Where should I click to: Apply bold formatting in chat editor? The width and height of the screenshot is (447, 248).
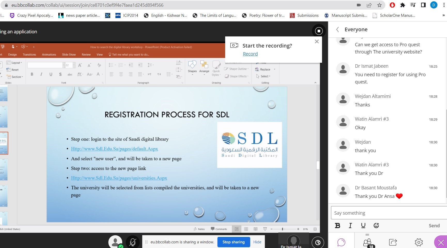tap(337, 226)
